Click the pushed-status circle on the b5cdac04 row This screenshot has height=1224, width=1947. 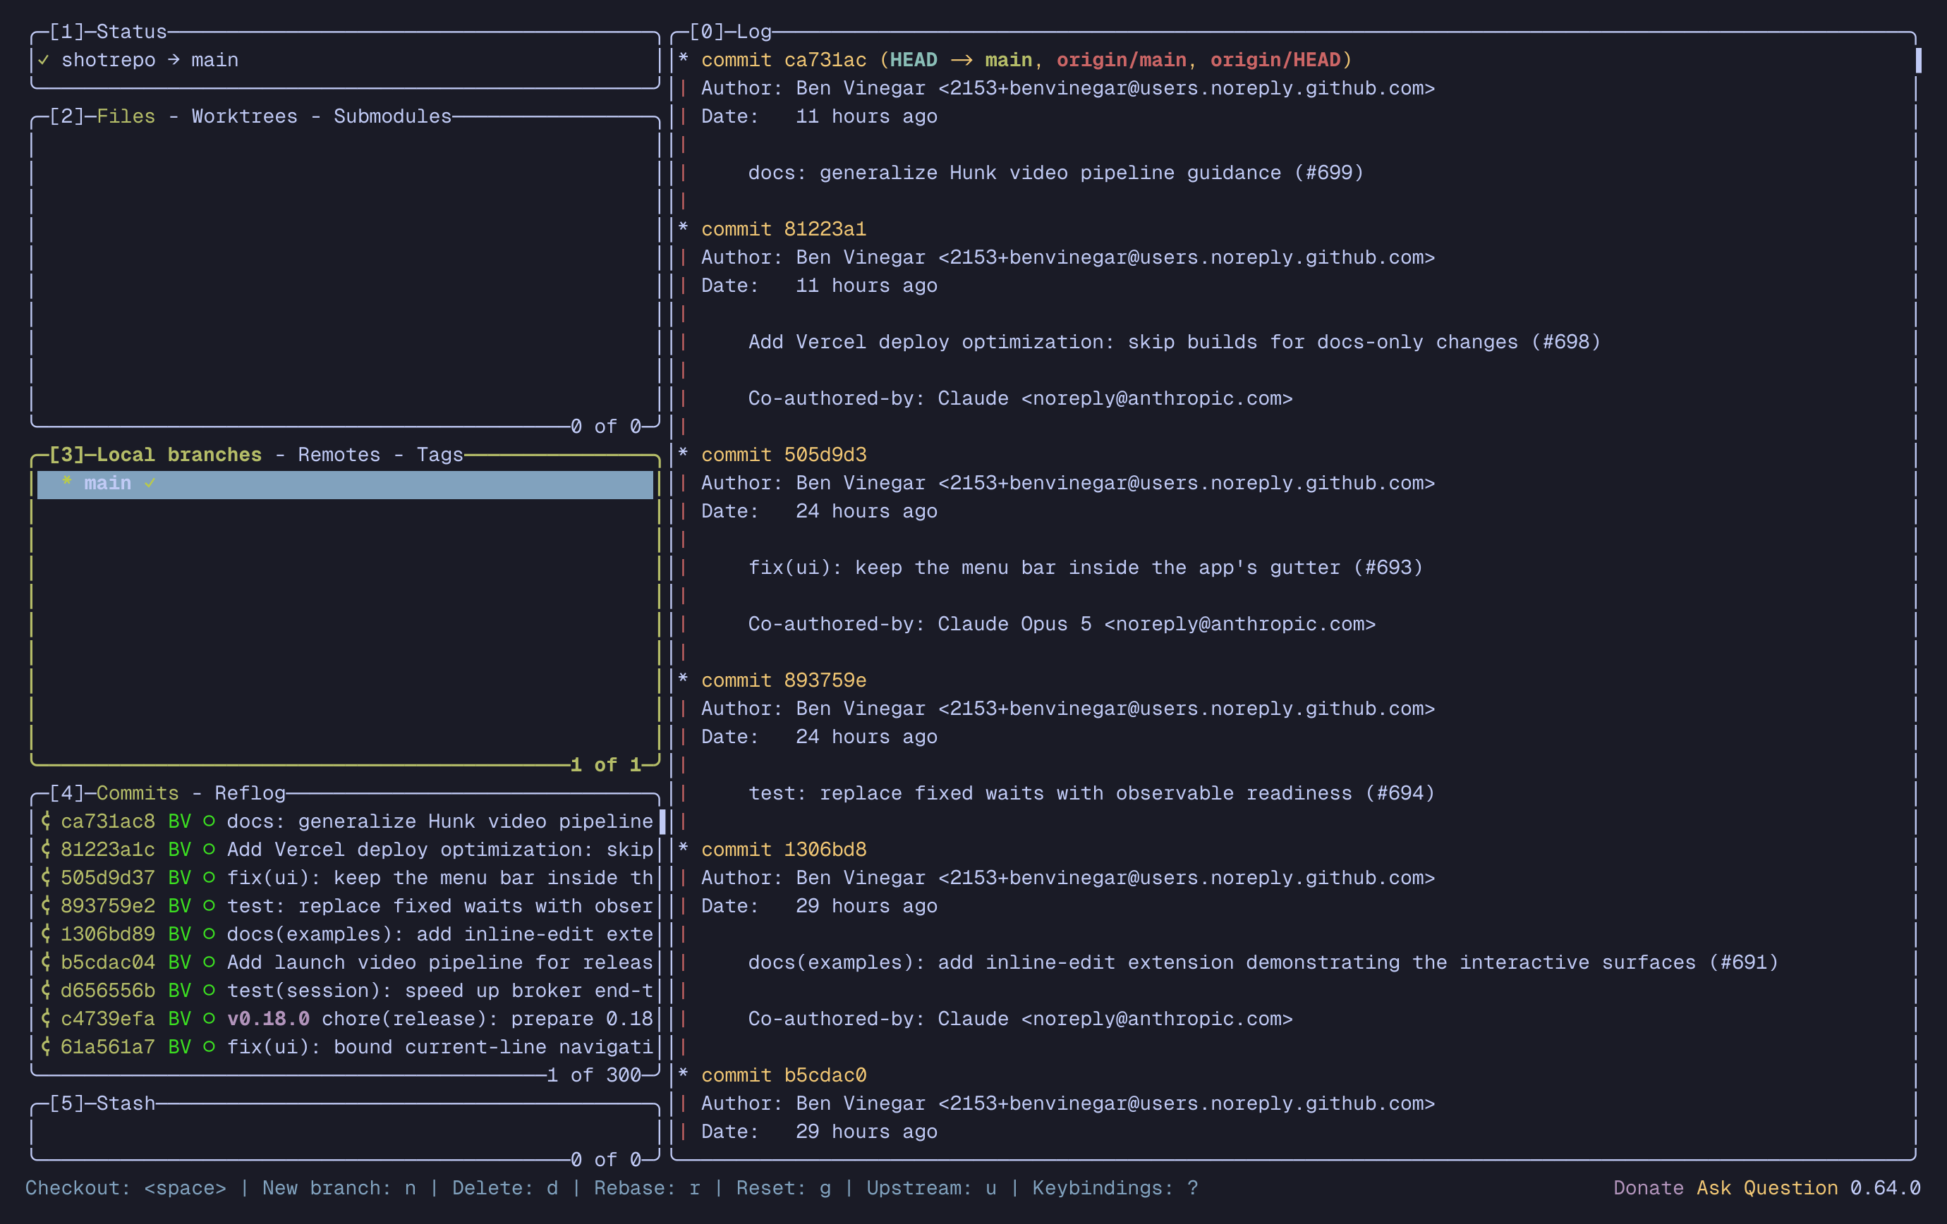(209, 963)
